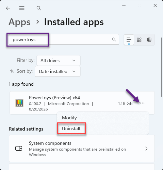Click the 8/20/2026 install date
This screenshot has width=163, height=170.
click(x=38, y=109)
